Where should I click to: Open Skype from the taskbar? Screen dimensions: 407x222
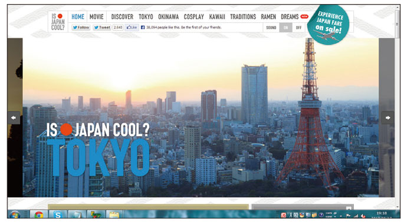click(58, 214)
